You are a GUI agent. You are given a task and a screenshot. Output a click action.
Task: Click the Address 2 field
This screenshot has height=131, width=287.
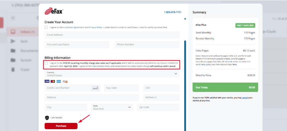point(161,97)
